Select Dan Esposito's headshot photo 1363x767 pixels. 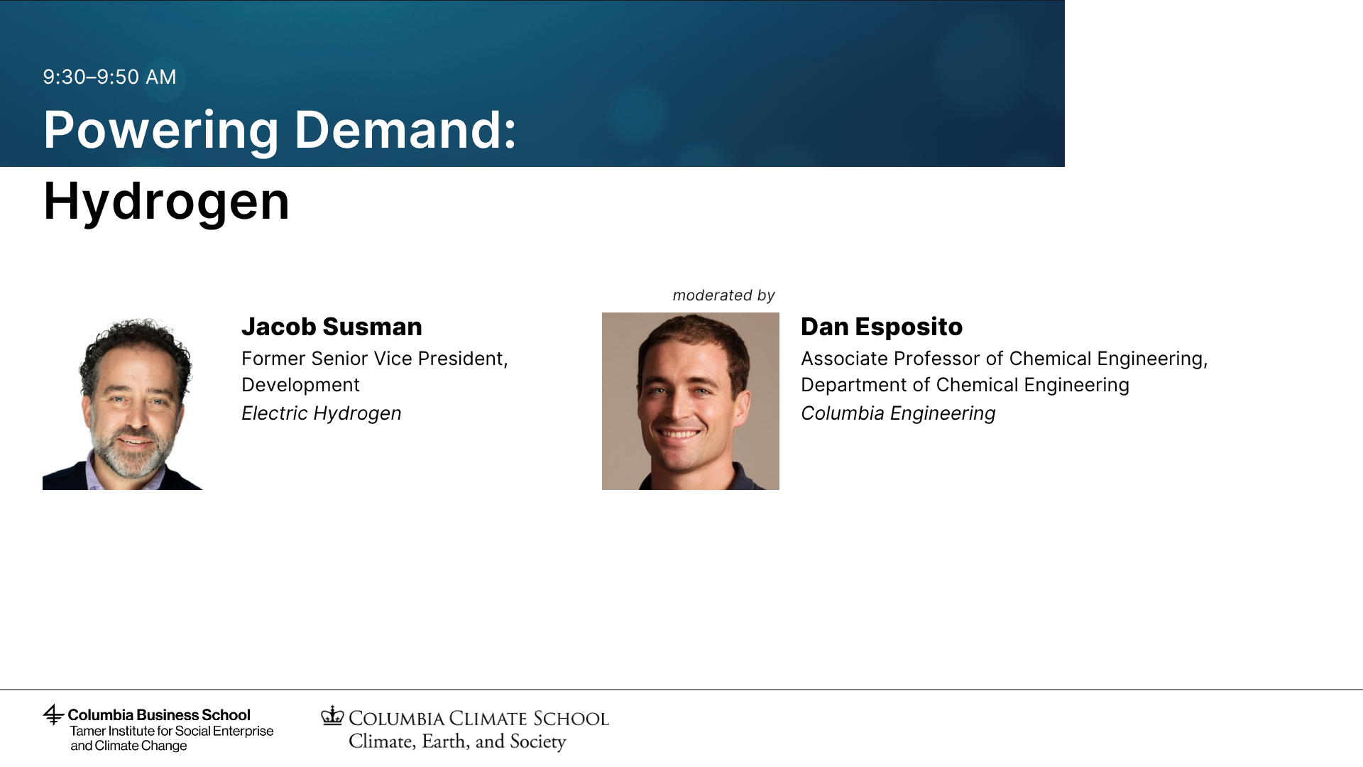tap(691, 401)
